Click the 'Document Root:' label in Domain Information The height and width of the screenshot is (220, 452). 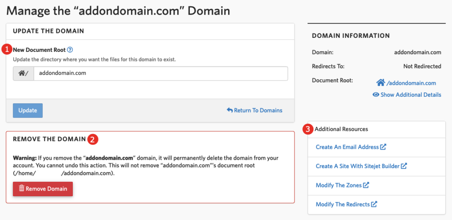pos(332,81)
